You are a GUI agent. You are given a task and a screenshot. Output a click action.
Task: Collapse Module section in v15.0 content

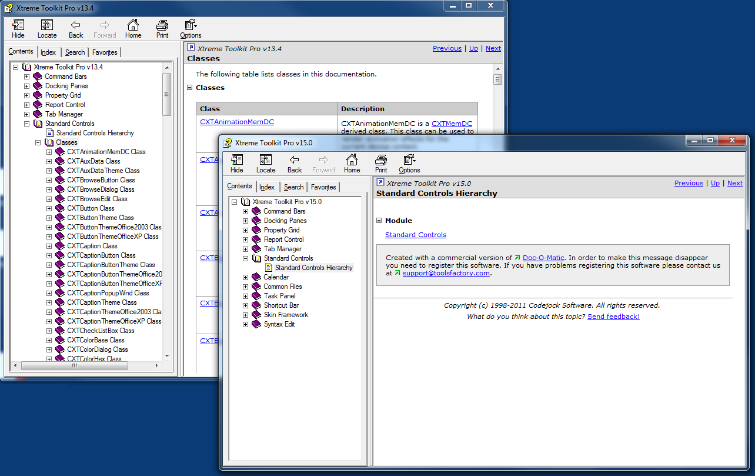tap(379, 221)
